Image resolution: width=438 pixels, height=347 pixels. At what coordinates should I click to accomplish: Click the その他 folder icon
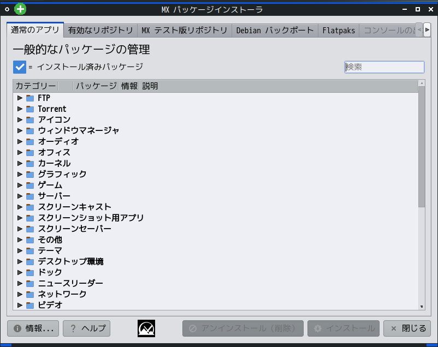point(30,240)
